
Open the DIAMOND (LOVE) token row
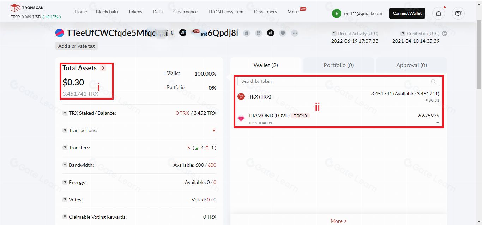click(269, 116)
